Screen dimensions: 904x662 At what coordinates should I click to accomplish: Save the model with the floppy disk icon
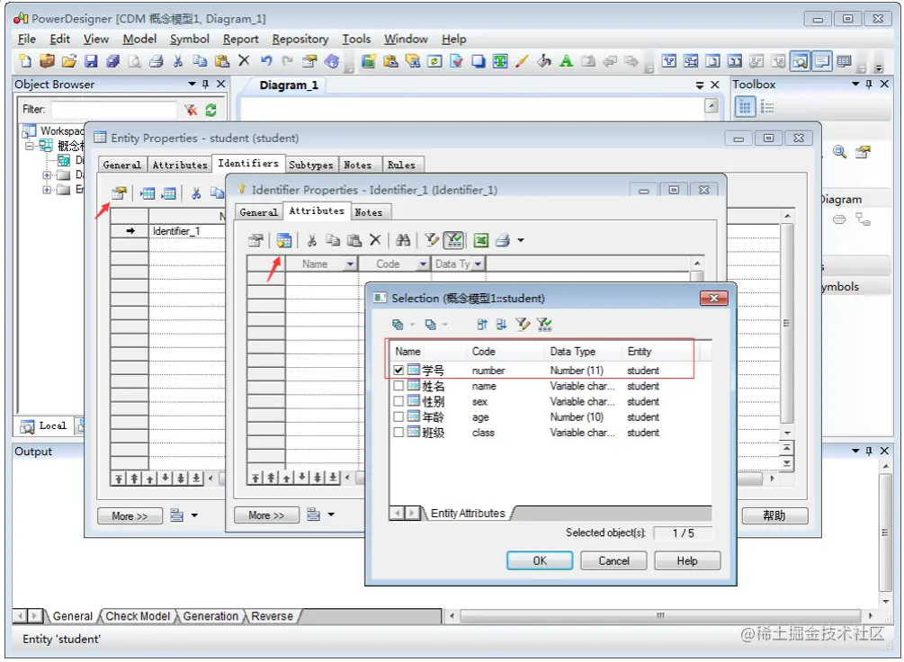[x=91, y=60]
